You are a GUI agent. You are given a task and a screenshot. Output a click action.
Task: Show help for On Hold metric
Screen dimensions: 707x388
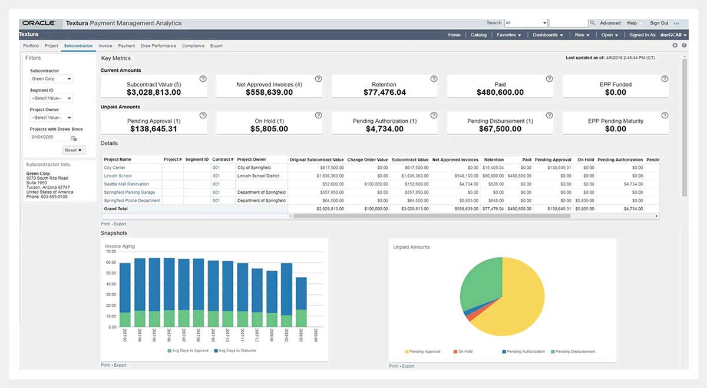(x=318, y=115)
